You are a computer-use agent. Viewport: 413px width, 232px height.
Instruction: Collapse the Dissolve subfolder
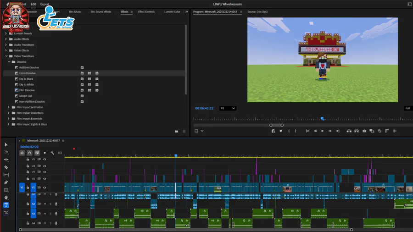pos(9,62)
